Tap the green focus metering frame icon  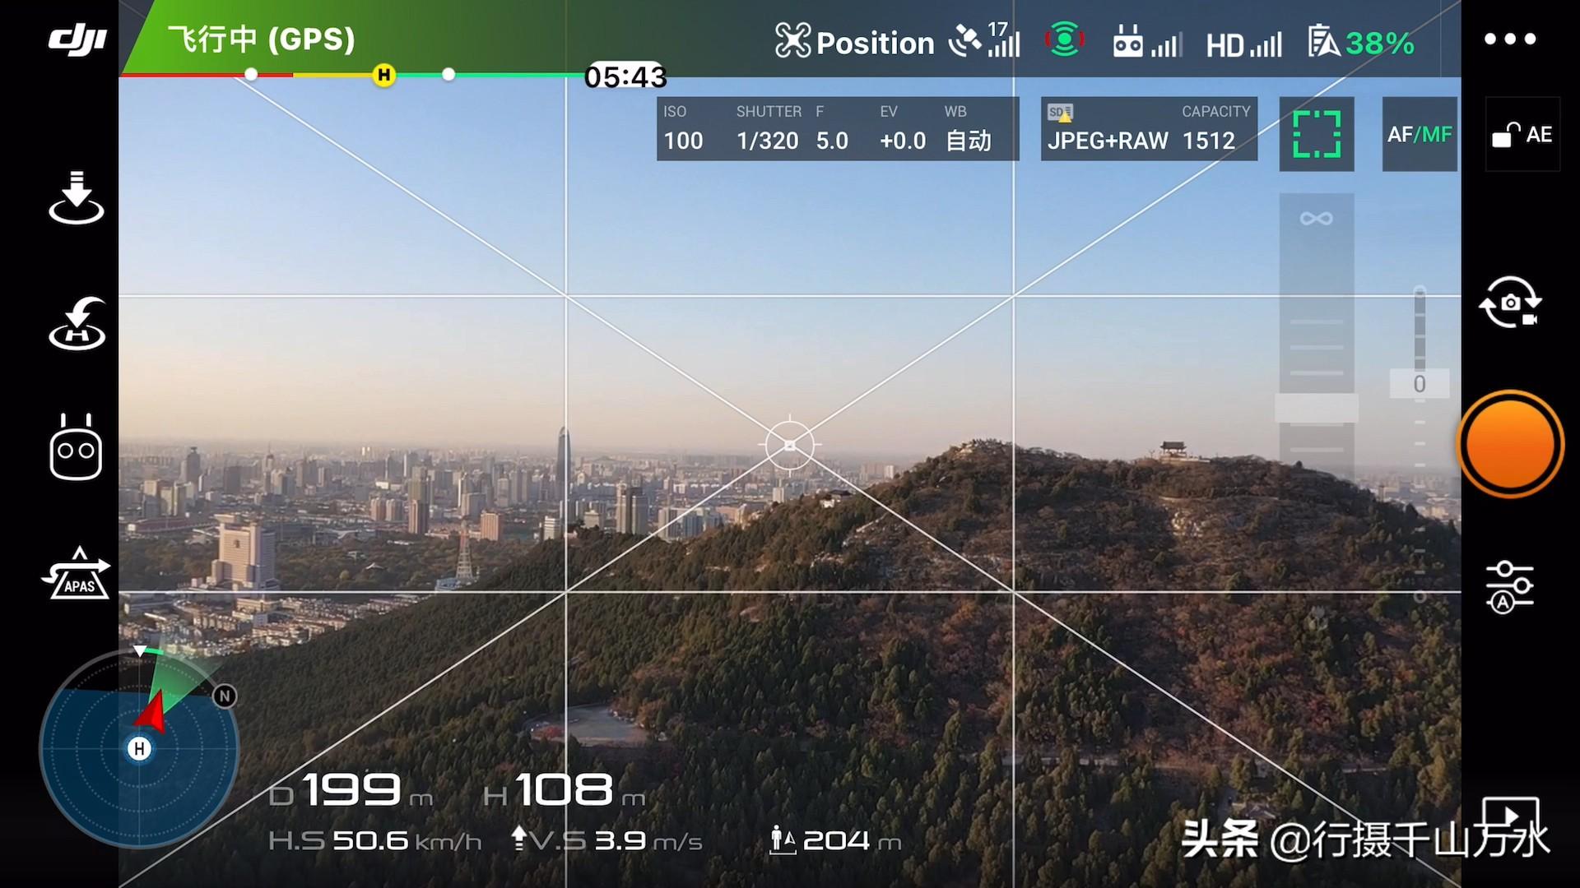[1317, 134]
